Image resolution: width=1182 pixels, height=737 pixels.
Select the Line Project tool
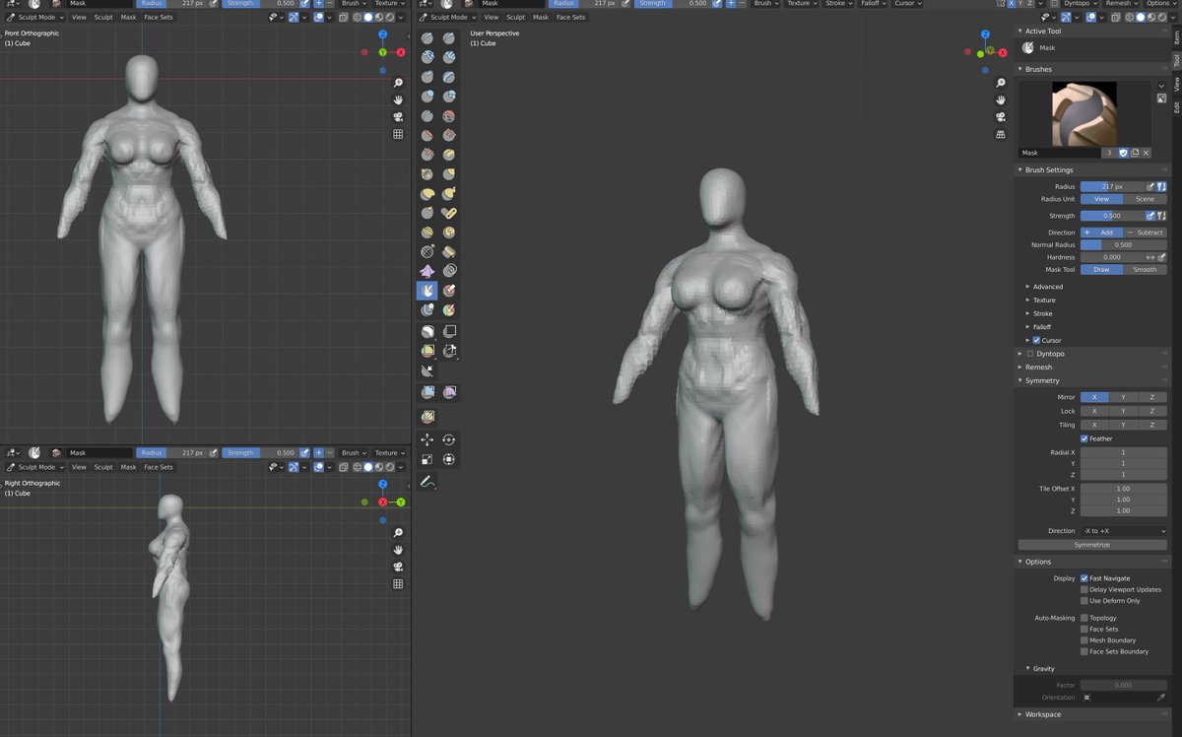tap(427, 368)
